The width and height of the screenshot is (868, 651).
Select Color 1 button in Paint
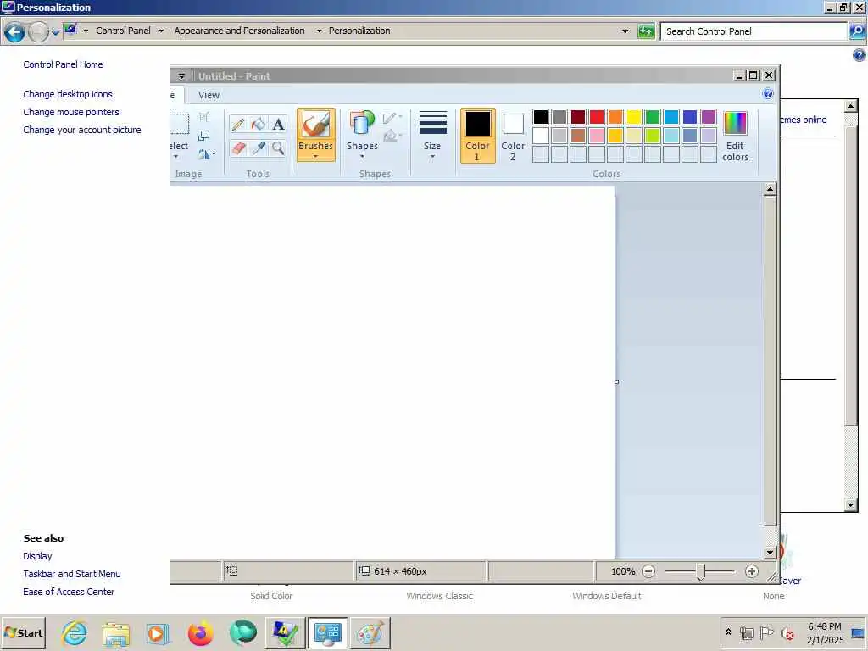477,136
